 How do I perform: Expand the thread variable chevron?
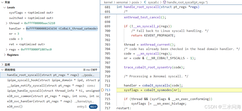(6, 23)
